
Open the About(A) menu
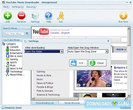[x=31, y=7]
